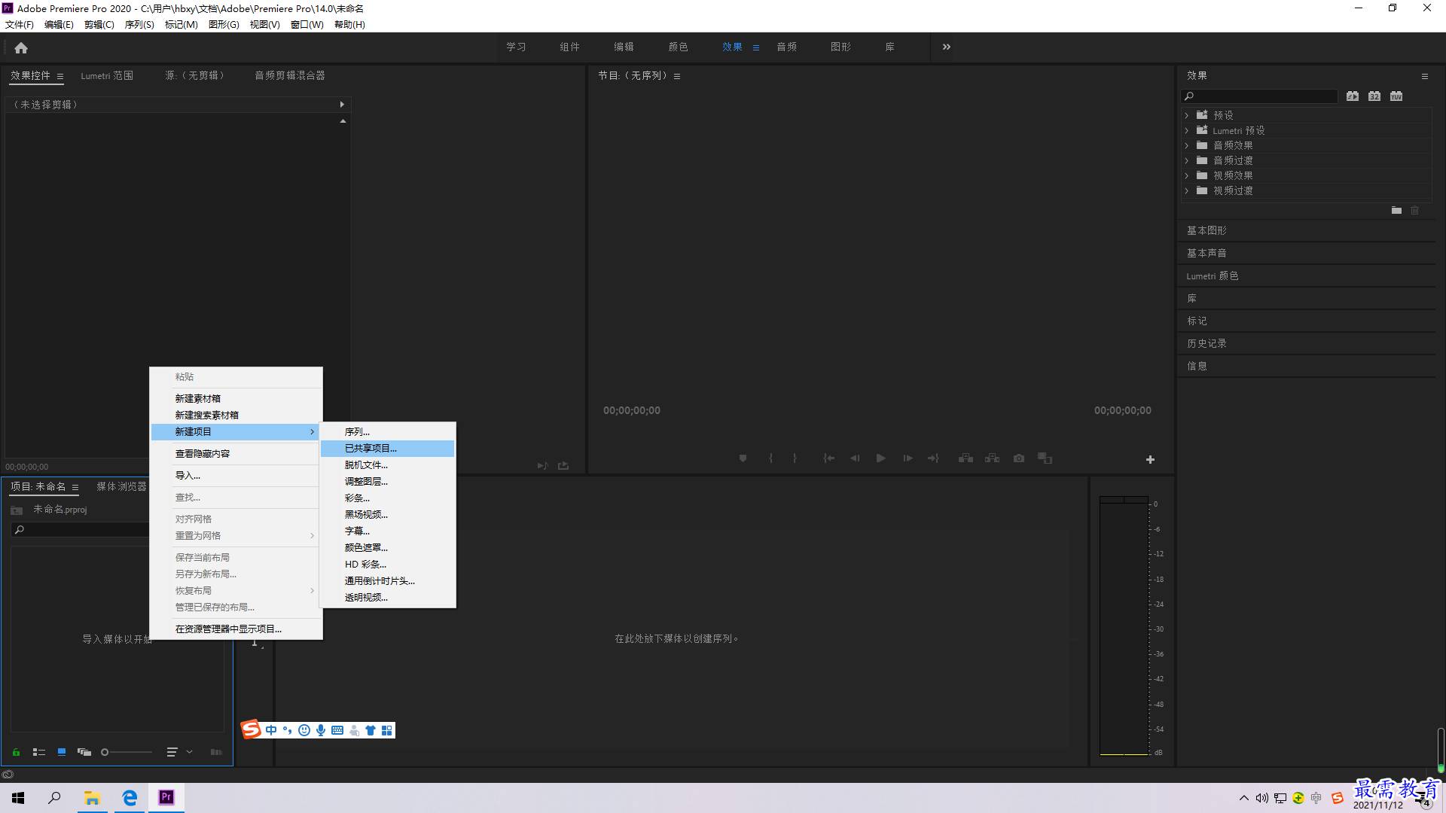Screen dimensions: 1446x813
Task: Expand the Lumetri 预设 folder
Action: click(x=1186, y=131)
